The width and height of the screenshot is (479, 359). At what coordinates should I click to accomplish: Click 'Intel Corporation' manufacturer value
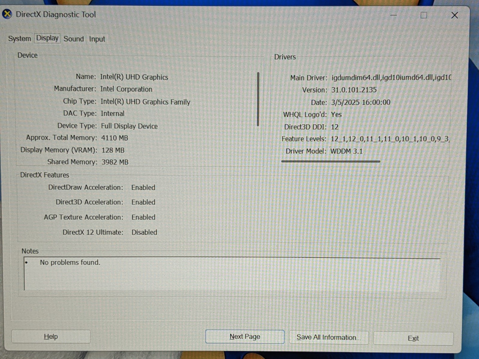126,89
